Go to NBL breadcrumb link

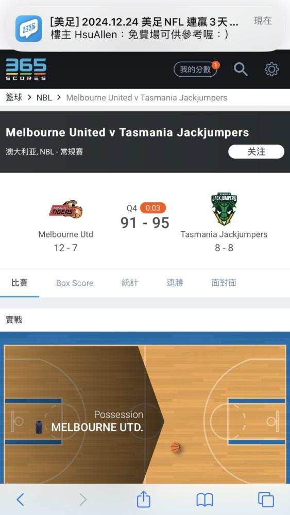[44, 97]
